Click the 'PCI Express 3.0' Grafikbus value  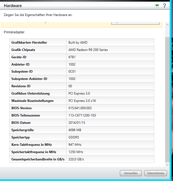[79, 93]
